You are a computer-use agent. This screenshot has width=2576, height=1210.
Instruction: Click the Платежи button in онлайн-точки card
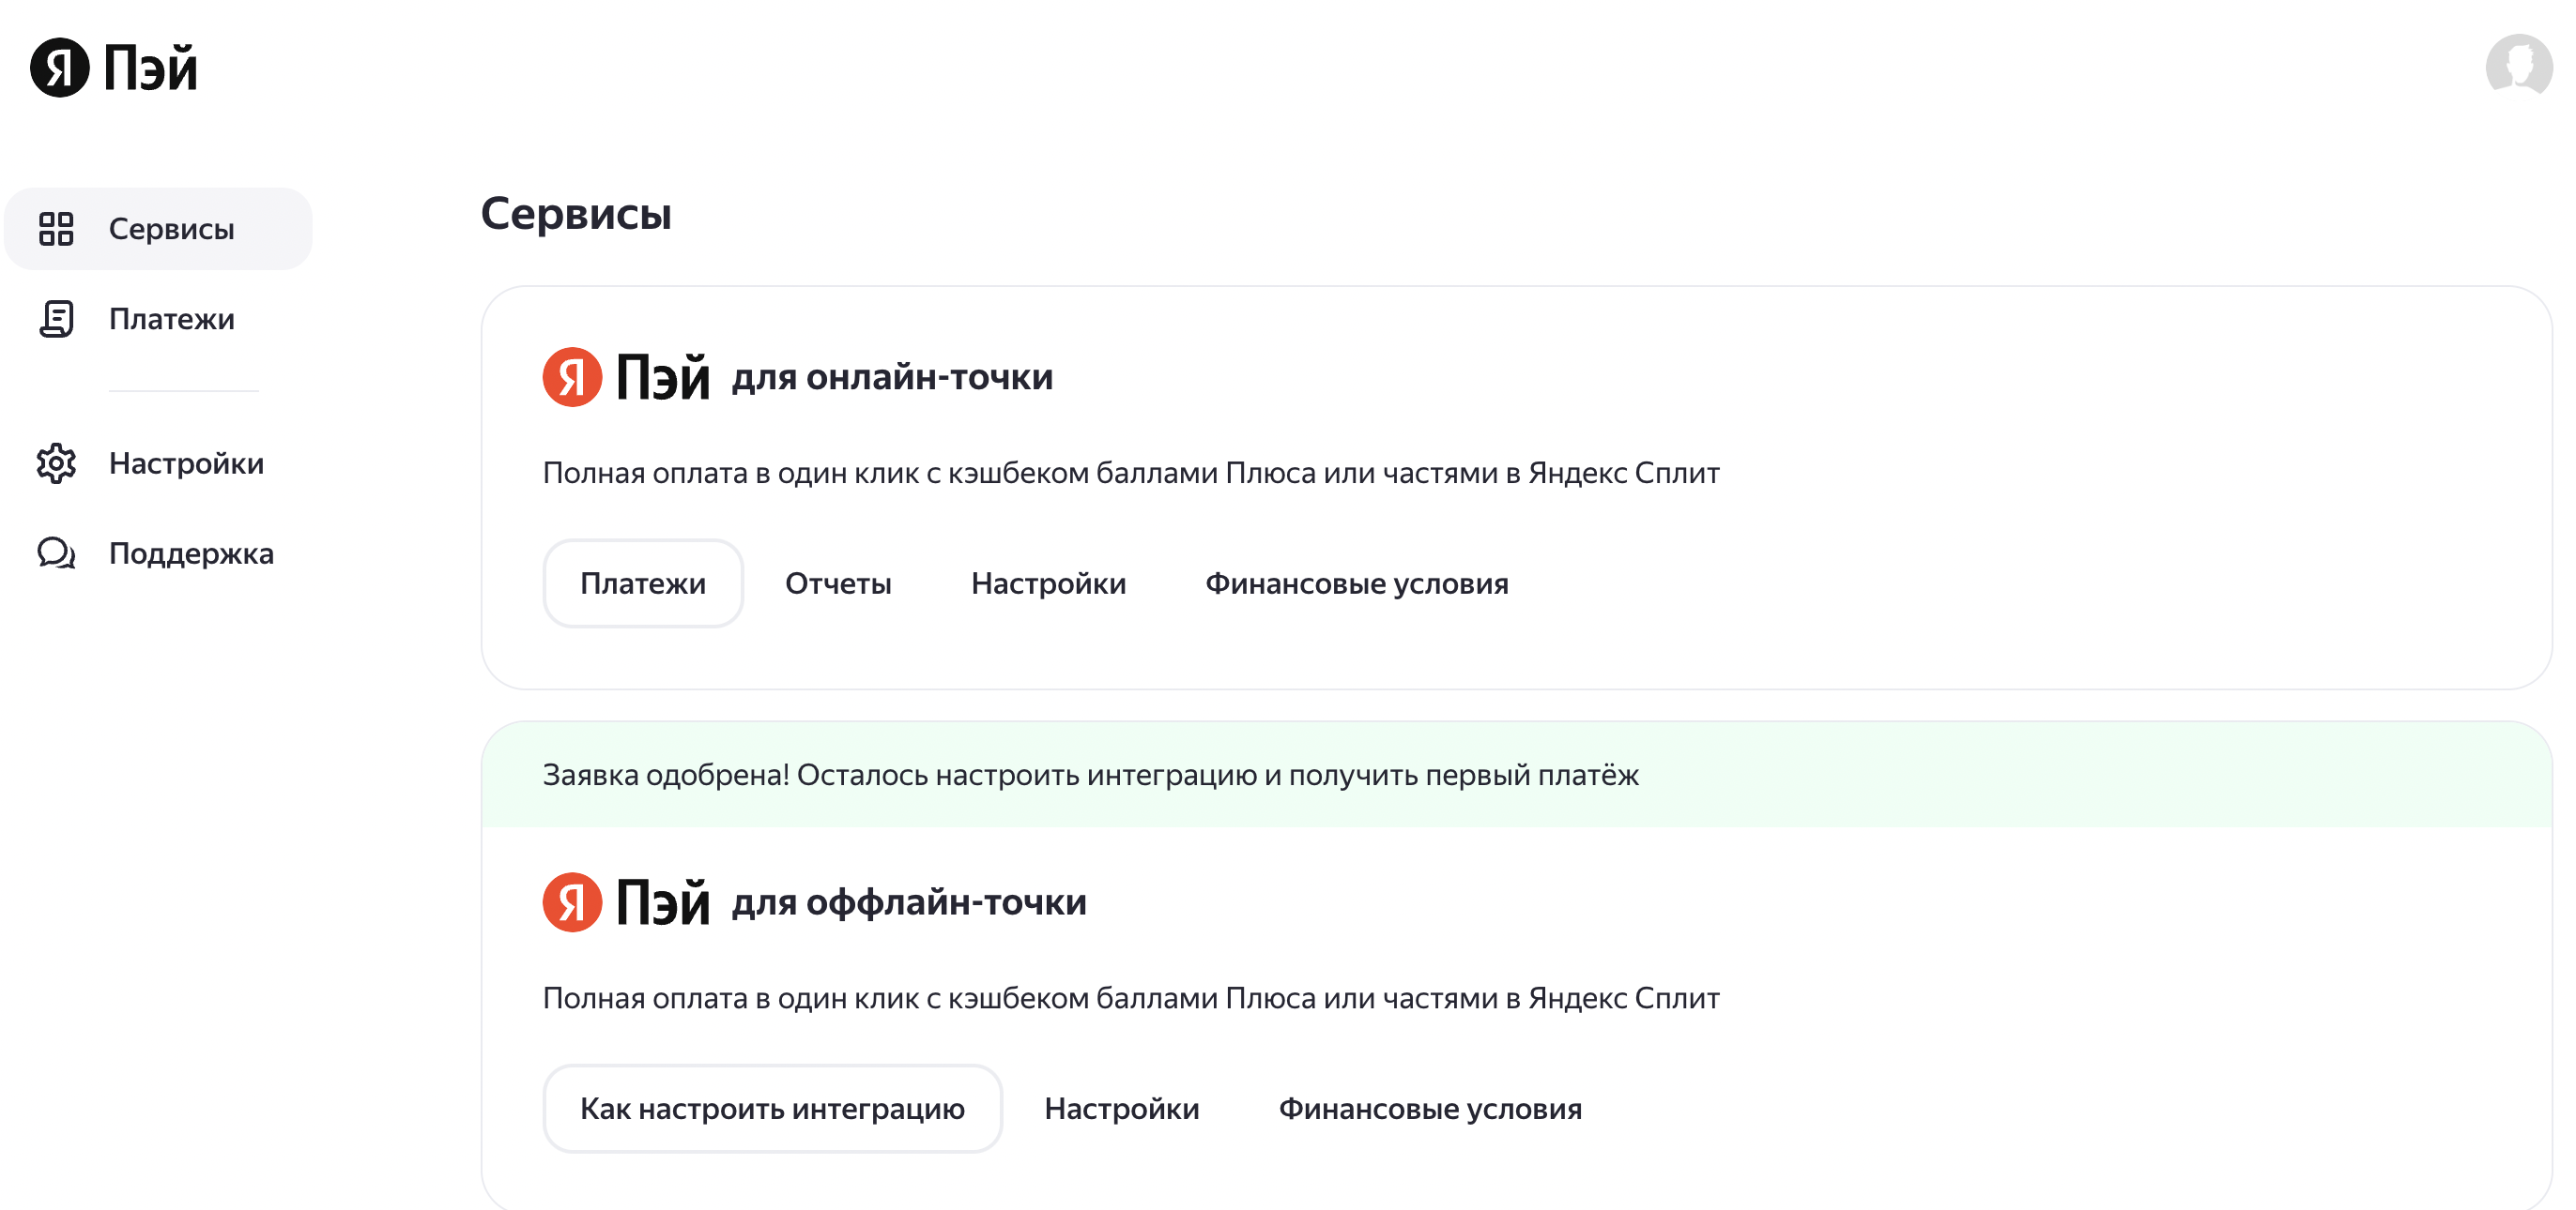(643, 583)
